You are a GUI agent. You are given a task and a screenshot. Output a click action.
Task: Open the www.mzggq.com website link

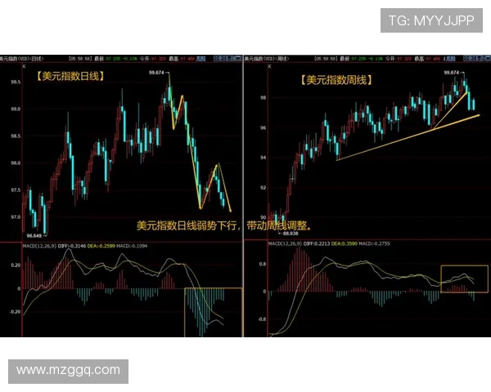click(68, 371)
